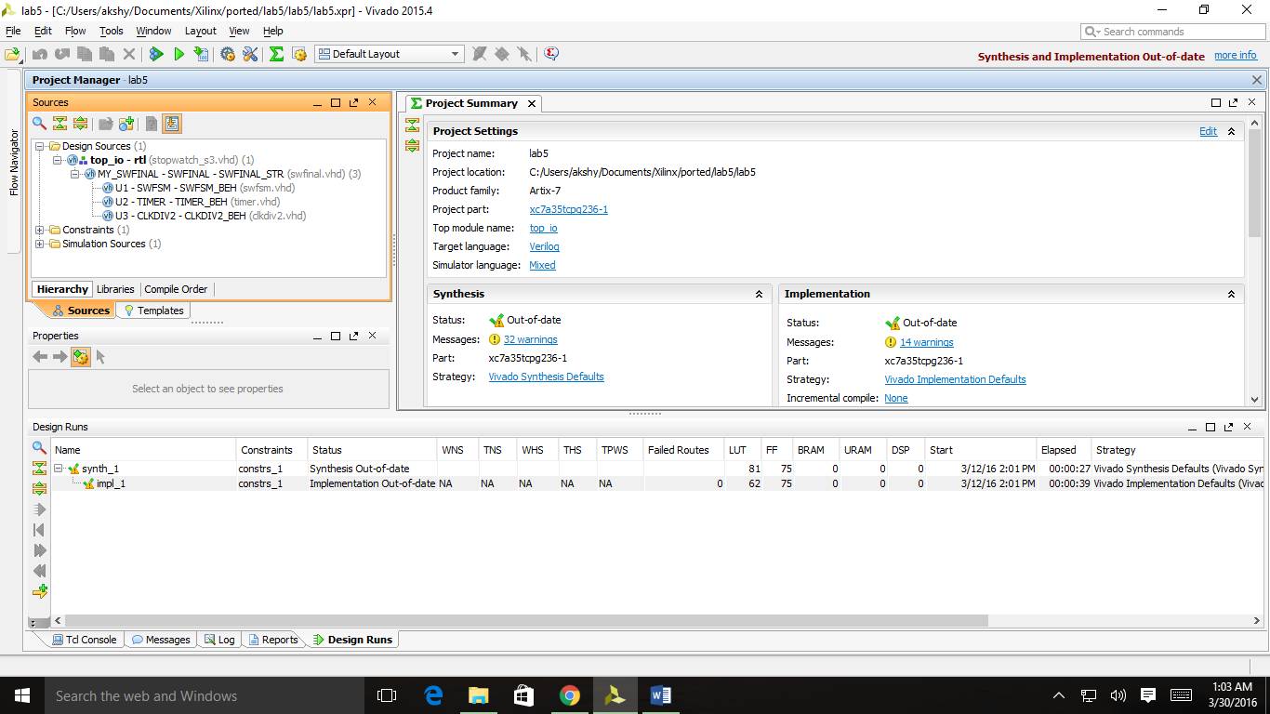Toggle the highlighted rightmost Sources toolbar icon
The height and width of the screenshot is (714, 1270).
click(x=171, y=123)
